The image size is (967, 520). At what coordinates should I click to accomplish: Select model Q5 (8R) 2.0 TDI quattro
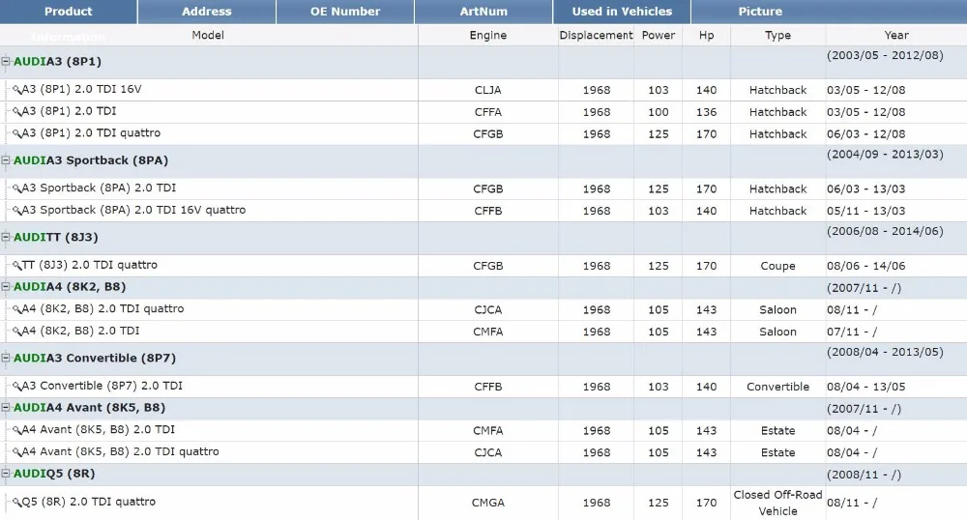[89, 502]
